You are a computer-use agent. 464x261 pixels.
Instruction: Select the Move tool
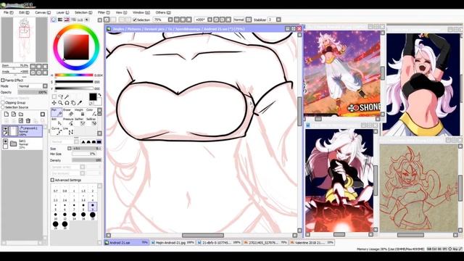(x=54, y=103)
